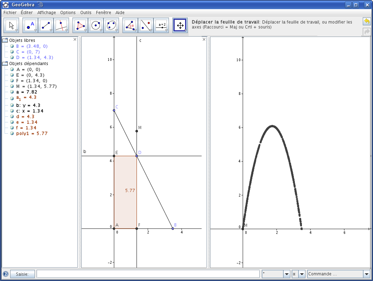Select the Angle tool
Screen dimensions: 373x281
click(x=130, y=25)
